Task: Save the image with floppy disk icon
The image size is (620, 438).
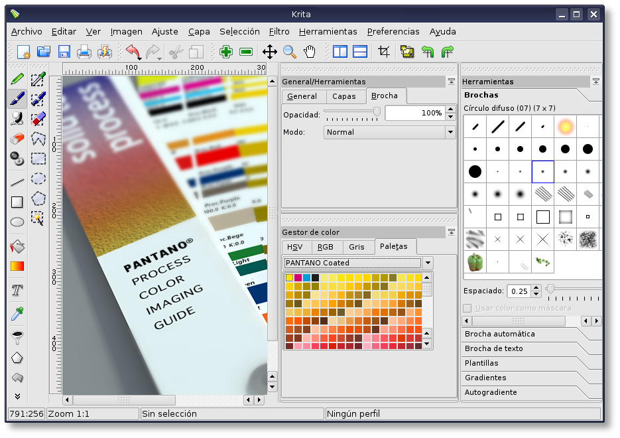Action: 64,52
